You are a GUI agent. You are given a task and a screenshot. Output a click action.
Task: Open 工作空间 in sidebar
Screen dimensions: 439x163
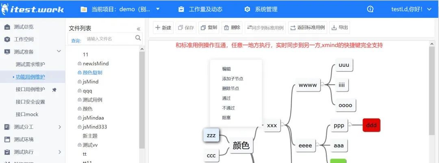coord(24,39)
